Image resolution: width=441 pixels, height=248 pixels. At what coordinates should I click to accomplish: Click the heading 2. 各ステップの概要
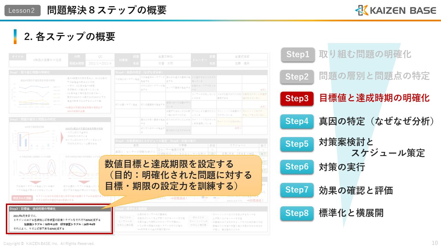click(70, 37)
